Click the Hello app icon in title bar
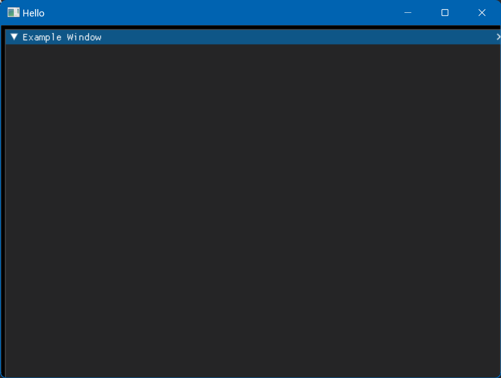Image resolution: width=501 pixels, height=378 pixels. click(13, 12)
